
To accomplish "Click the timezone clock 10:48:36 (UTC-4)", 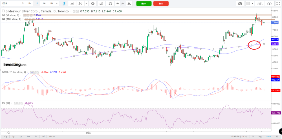I will tap(239, 136).
